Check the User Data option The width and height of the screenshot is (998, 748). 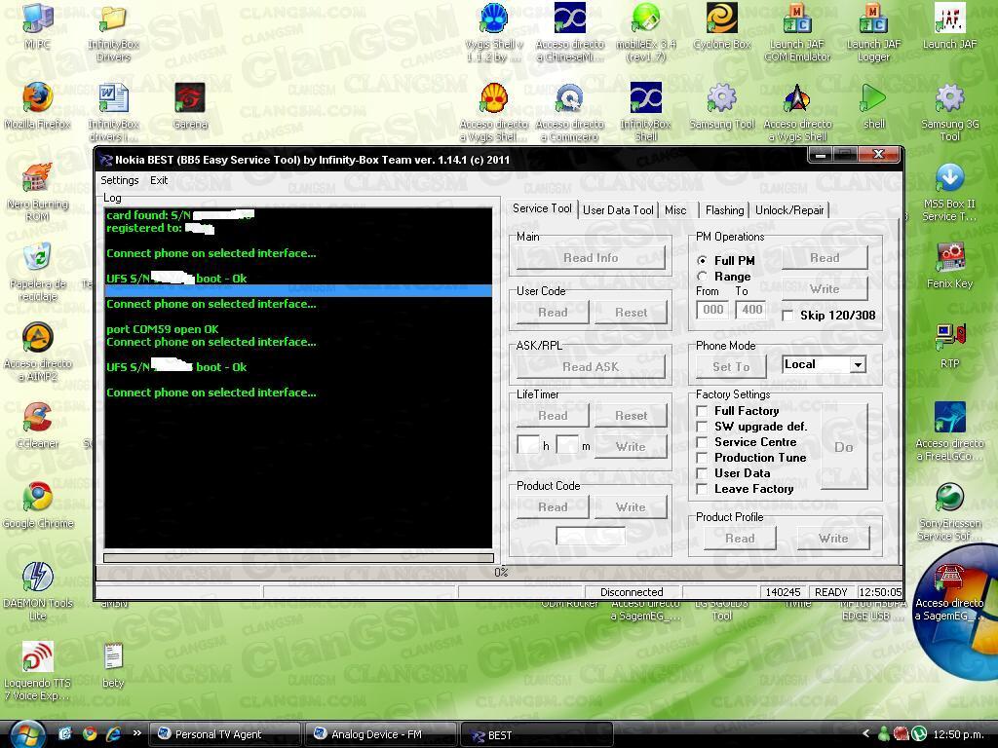pos(702,473)
